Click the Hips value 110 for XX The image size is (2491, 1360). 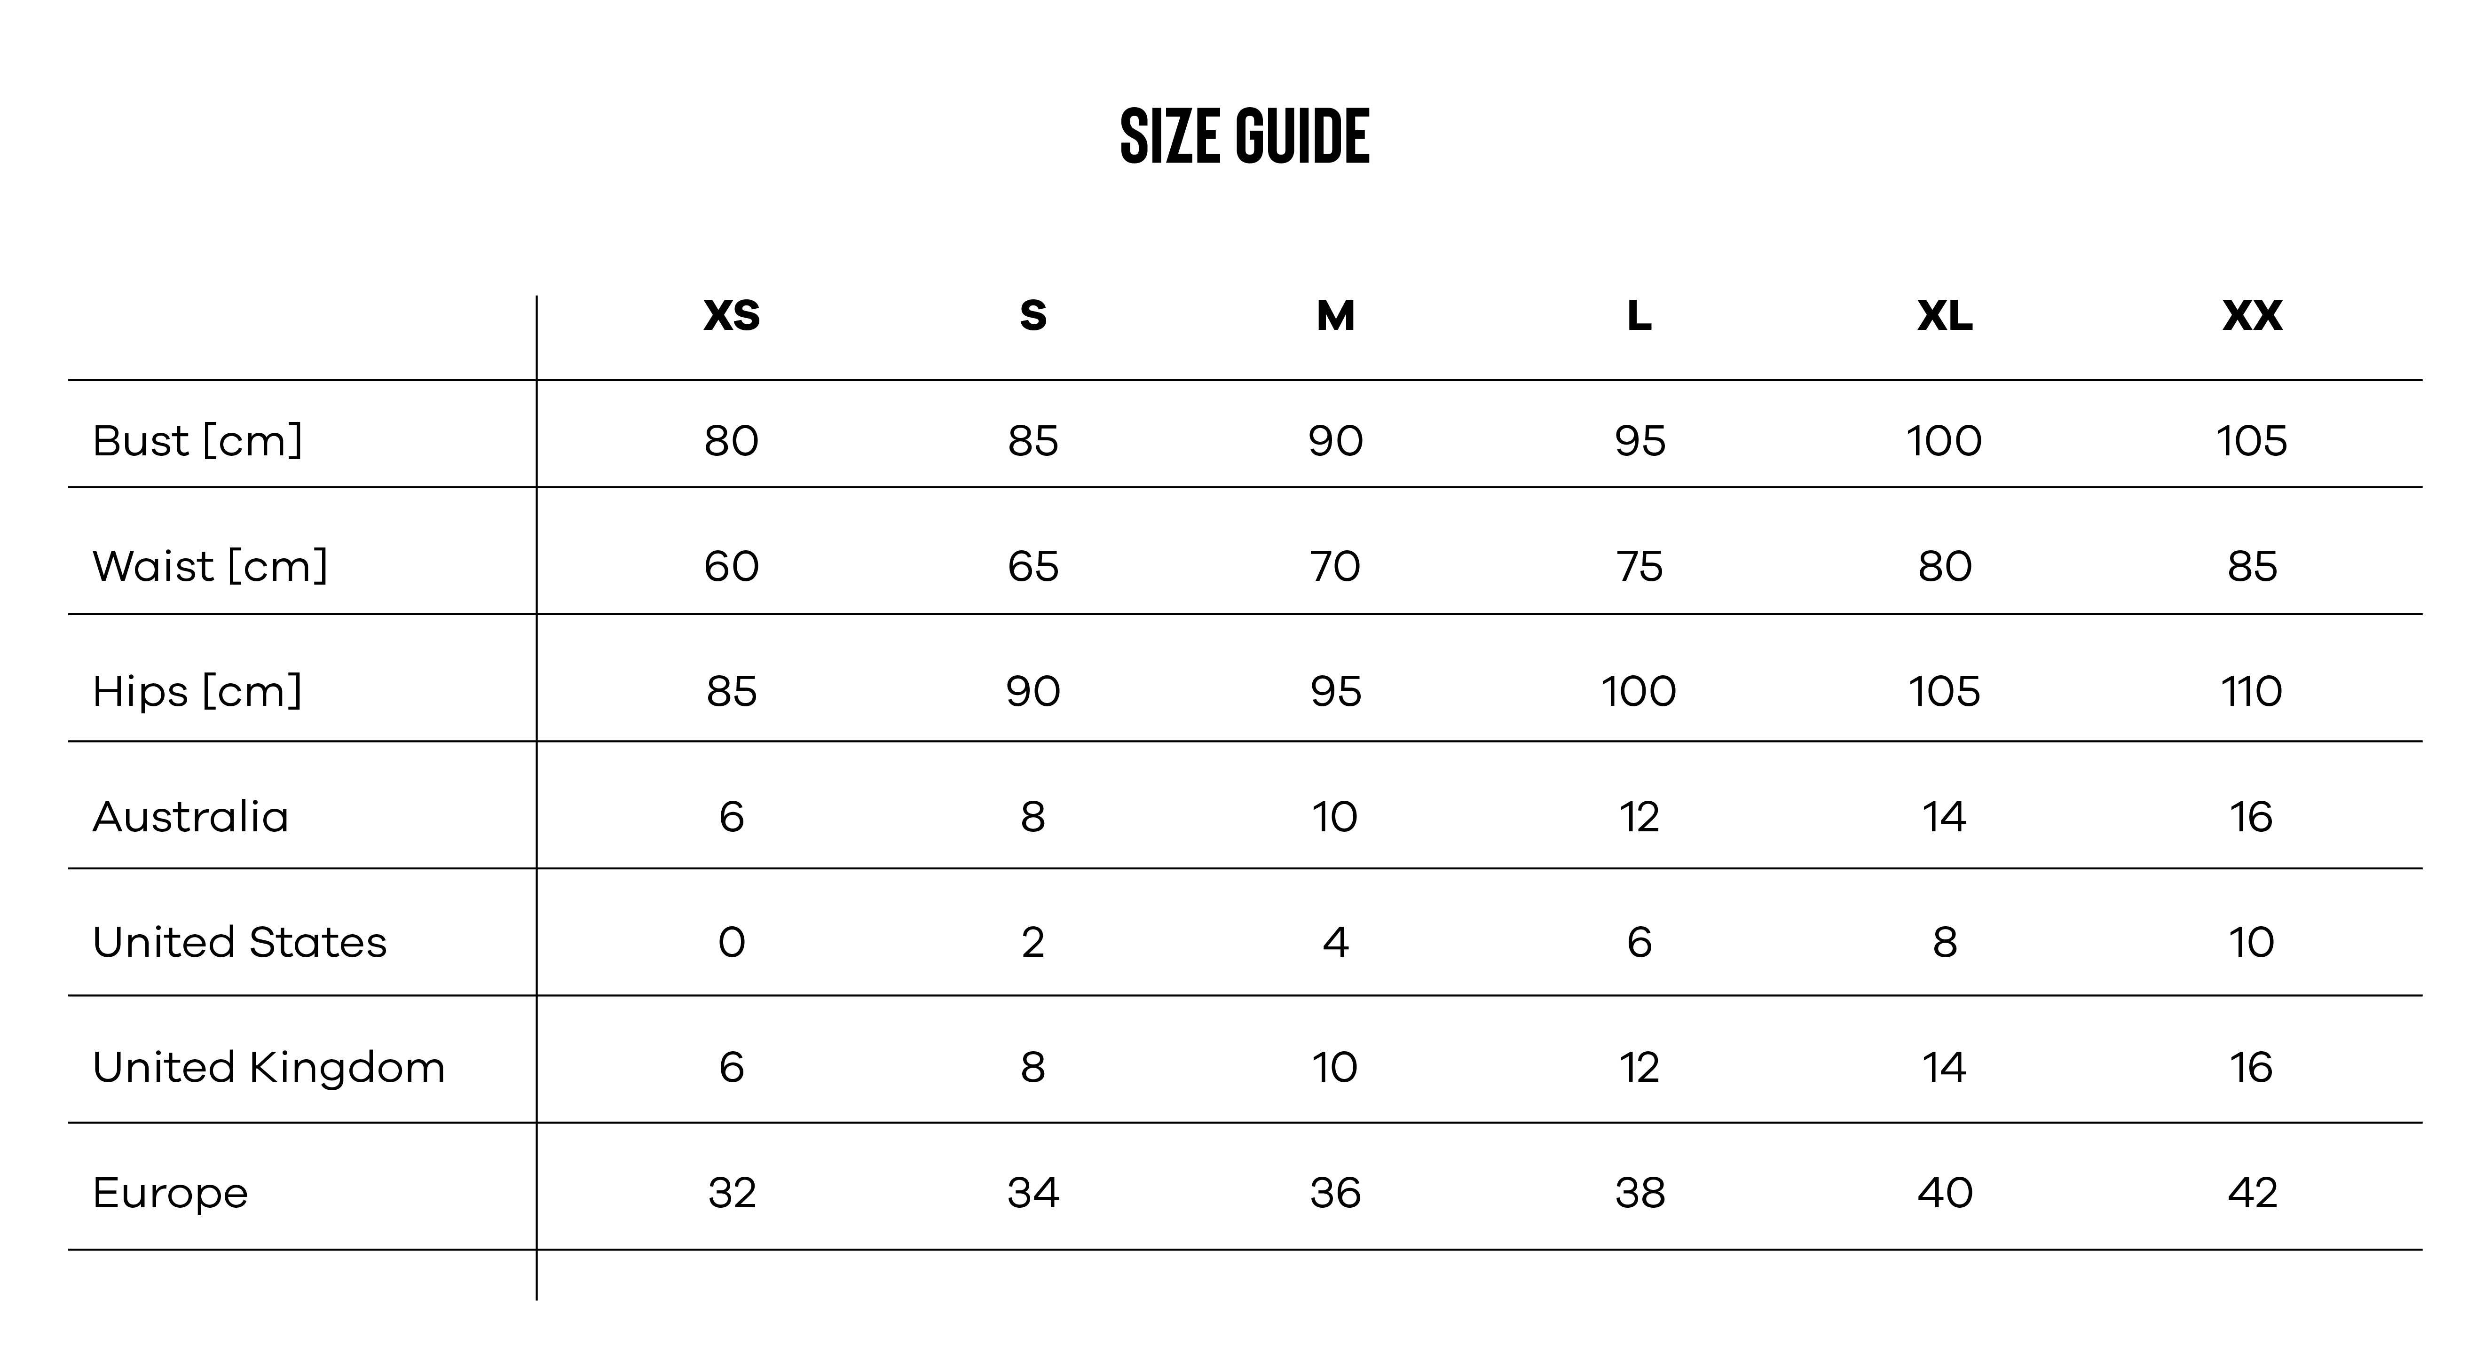2251,691
